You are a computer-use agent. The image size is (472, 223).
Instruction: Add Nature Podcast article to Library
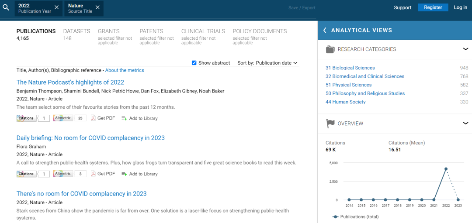coord(139,118)
